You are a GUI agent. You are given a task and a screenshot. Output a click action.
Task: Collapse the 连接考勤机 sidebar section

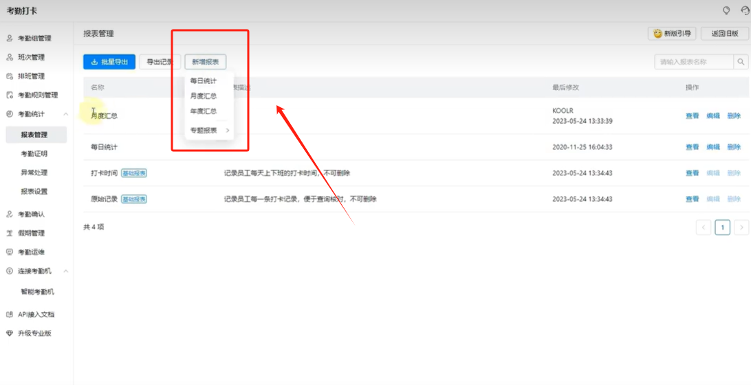[x=66, y=271]
